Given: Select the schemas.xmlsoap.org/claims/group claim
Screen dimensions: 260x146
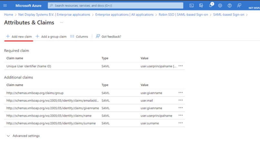Looking at the screenshot, I should pos(35,93).
